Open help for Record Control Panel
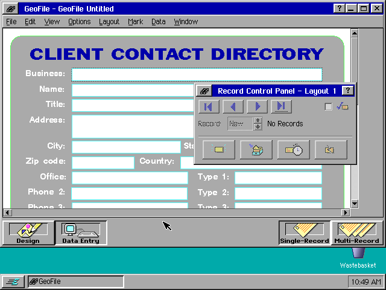The image size is (386, 290). click(x=348, y=91)
